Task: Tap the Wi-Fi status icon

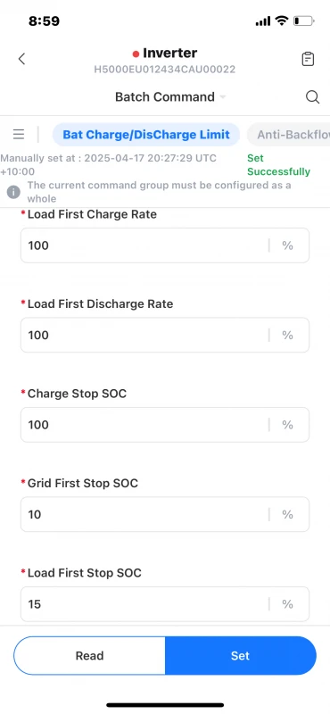Action: [x=282, y=21]
